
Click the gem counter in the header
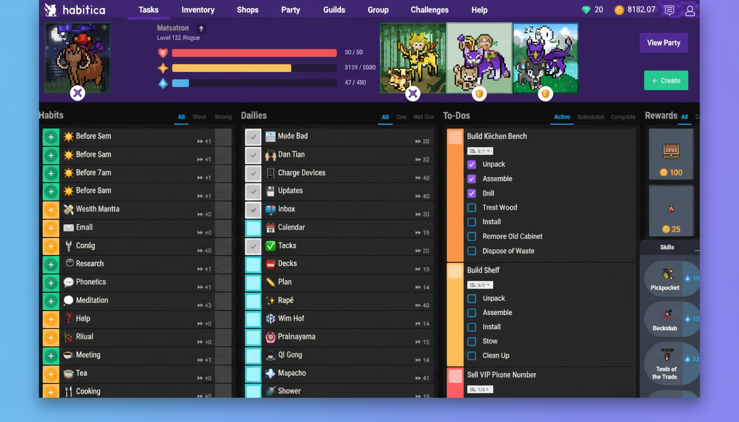592,9
